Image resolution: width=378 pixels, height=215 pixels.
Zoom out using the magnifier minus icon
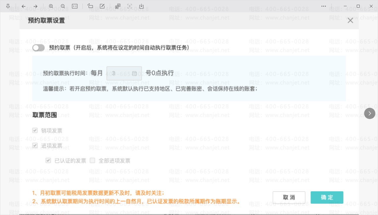63,6
